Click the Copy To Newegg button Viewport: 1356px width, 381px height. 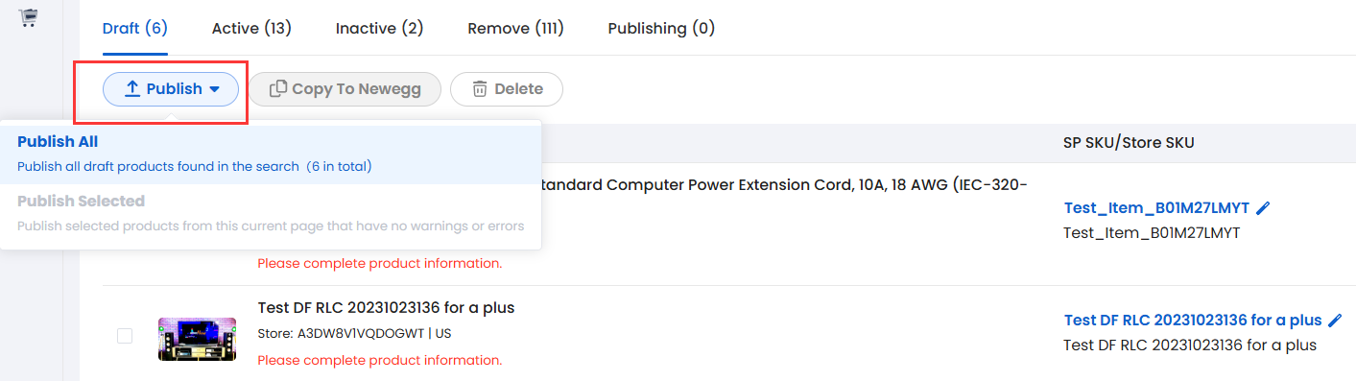click(345, 89)
